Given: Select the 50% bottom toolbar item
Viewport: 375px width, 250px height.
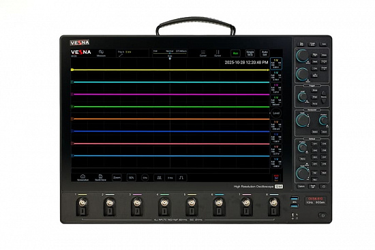Looking at the screenshot, I should [x=132, y=178].
